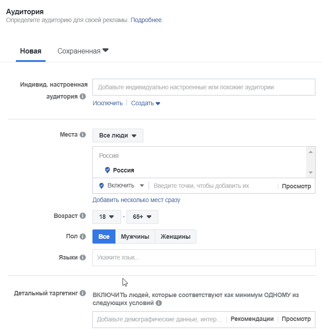Click info icon next to Детальный таргетинг
This screenshot has width=322, height=332.
(x=83, y=293)
